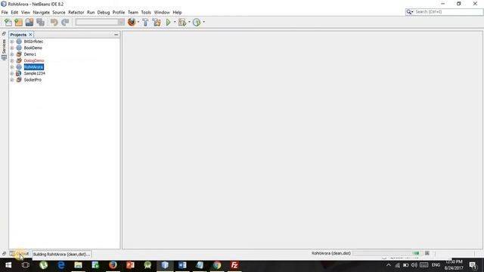Expand the SocketPro project node

click(12, 79)
